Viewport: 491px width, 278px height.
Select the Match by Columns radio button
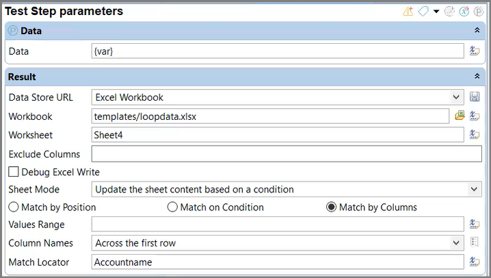click(x=331, y=207)
